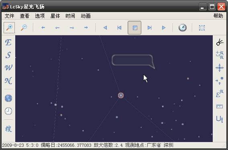Open the clock time setting icon
The image size is (228, 150).
8,111
